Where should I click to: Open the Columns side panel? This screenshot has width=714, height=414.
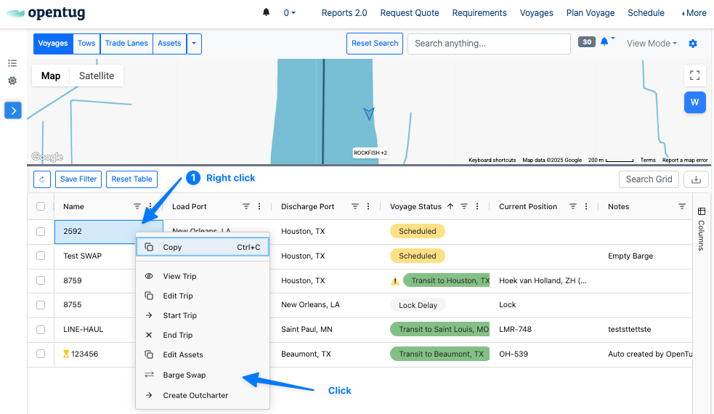pos(701,230)
